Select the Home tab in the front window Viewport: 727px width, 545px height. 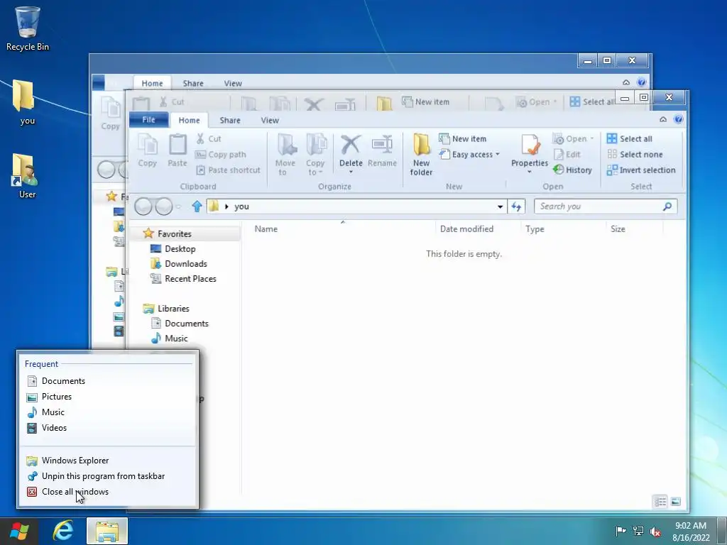pyautogui.click(x=189, y=120)
